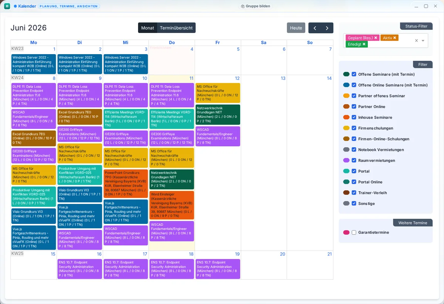This screenshot has width=444, height=304.
Task: Remove the Aktiv status tag
Action: pyautogui.click(x=395, y=38)
